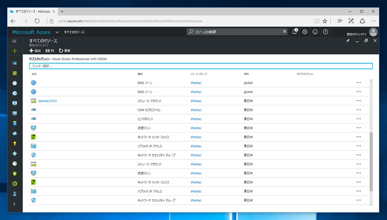Click the ipentec1572 storage account icon

tap(33, 101)
